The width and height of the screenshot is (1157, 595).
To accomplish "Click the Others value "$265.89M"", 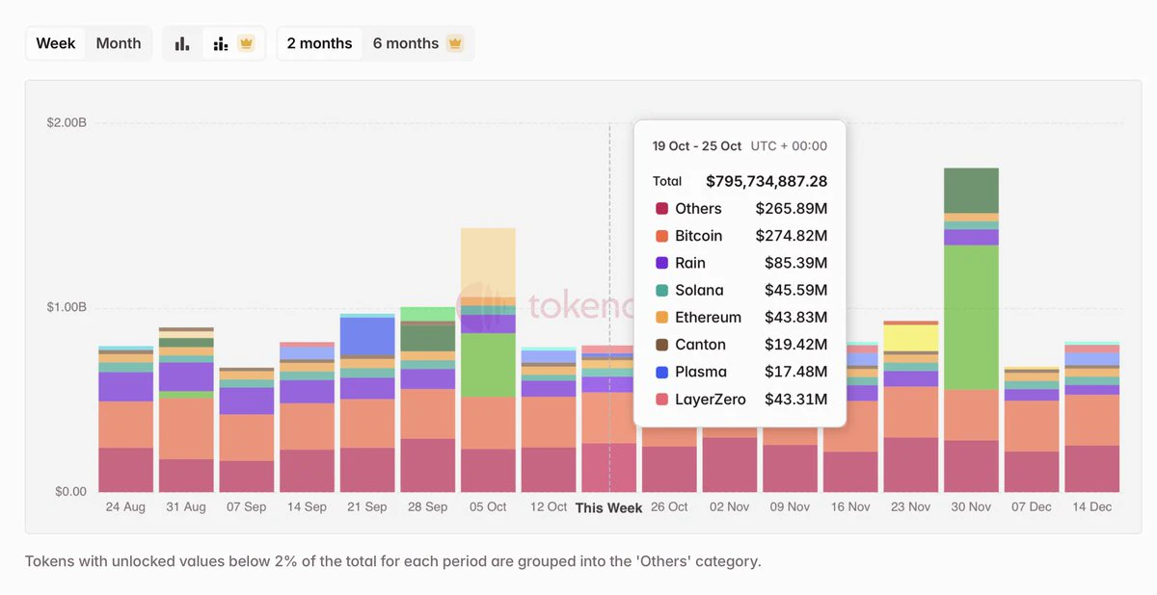I will [792, 209].
